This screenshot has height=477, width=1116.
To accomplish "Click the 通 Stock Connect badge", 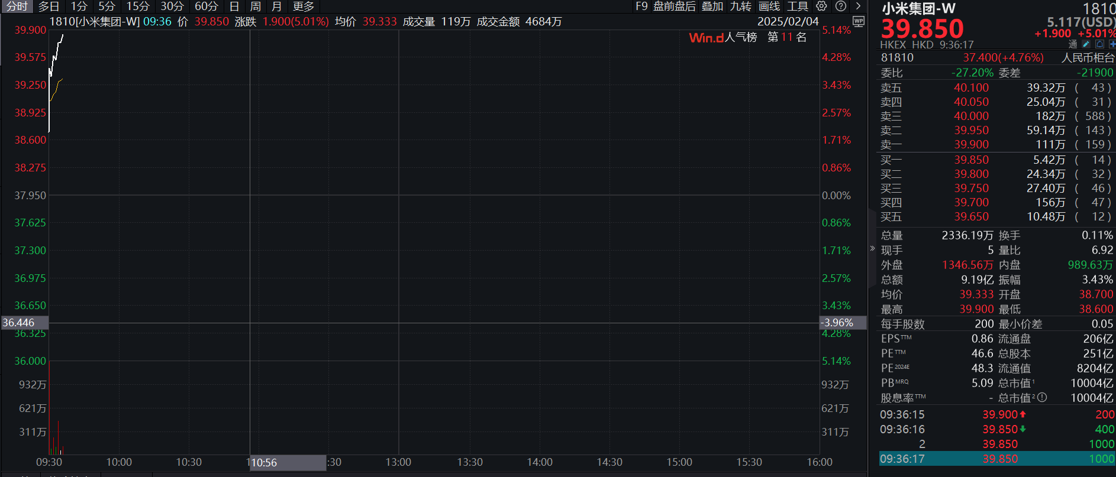I will point(1073,44).
